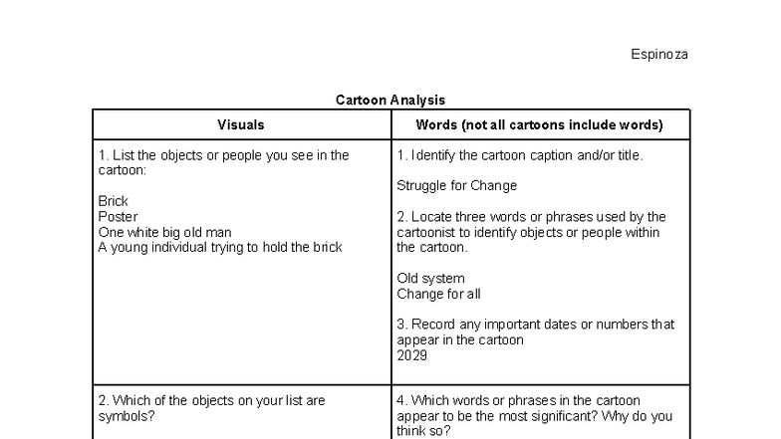Click the 'One white big old man' line
The width and height of the screenshot is (781, 439).
click(x=164, y=232)
